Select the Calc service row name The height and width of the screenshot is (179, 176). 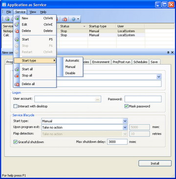point(6,35)
